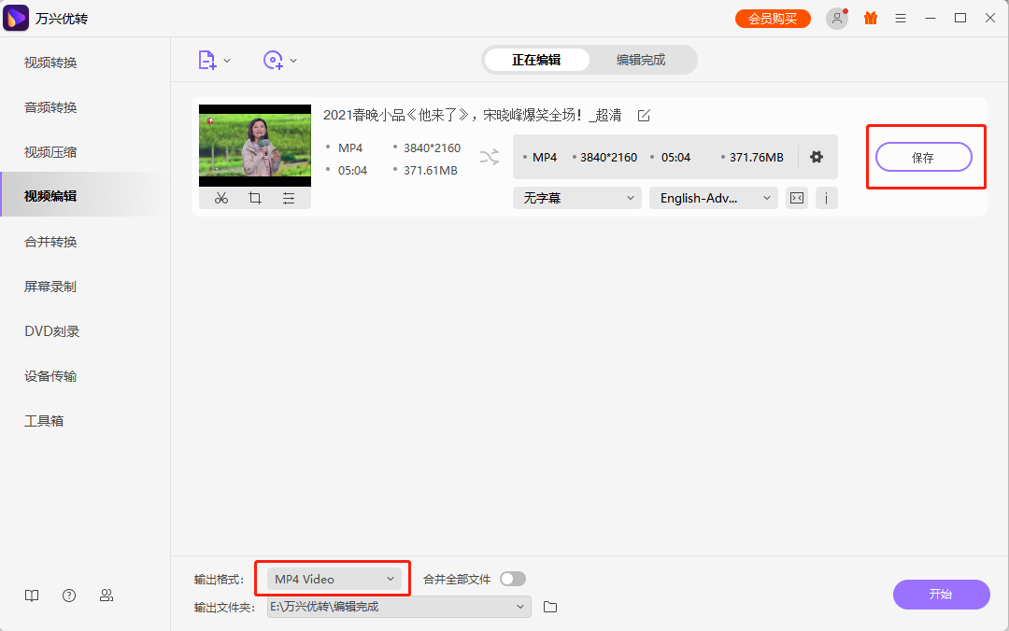Click the scissors trim icon

pos(221,198)
